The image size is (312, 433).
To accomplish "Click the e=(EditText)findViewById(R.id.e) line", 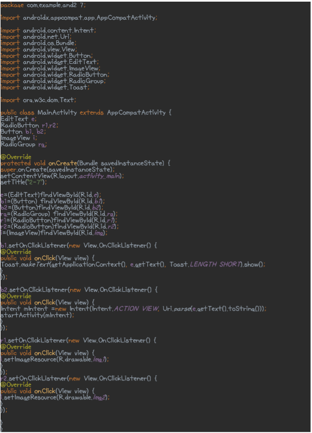I will click(x=51, y=195).
